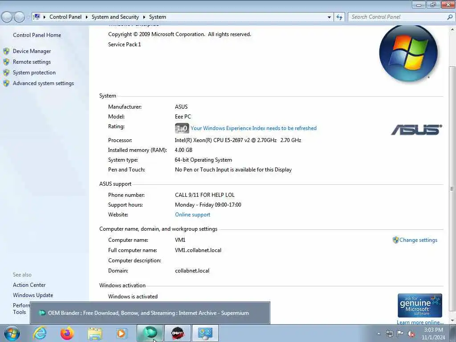Click the Model value Eee PC
Image resolution: width=456 pixels, height=342 pixels.
pos(183,117)
